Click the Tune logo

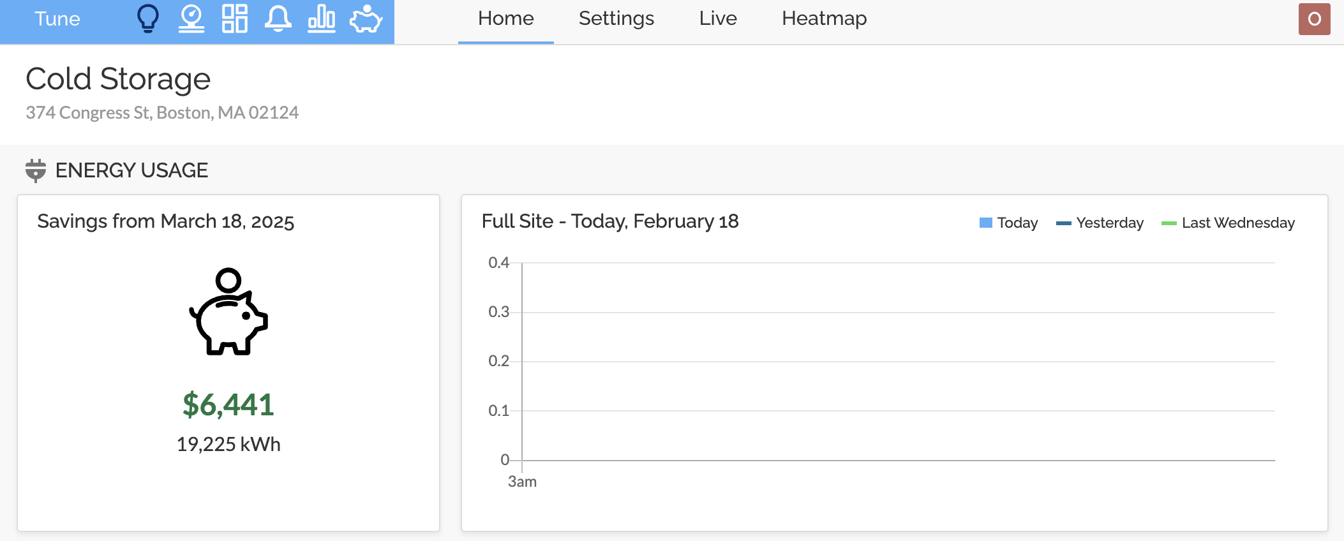(x=57, y=19)
